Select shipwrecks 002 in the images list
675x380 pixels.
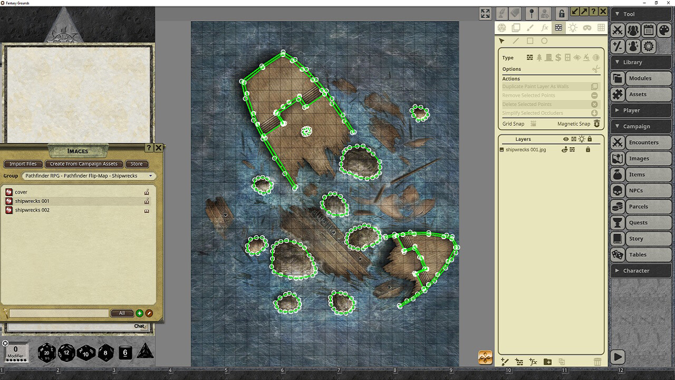pyautogui.click(x=34, y=210)
